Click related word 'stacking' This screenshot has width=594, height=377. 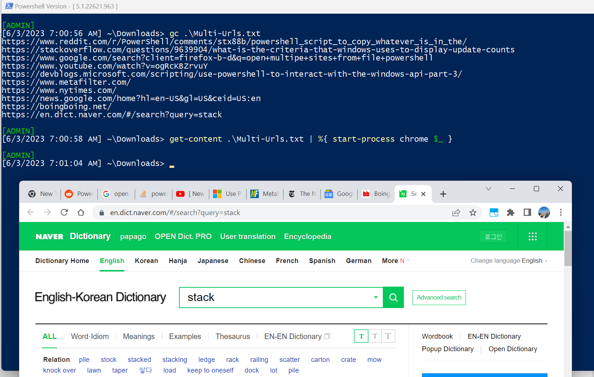point(175,360)
